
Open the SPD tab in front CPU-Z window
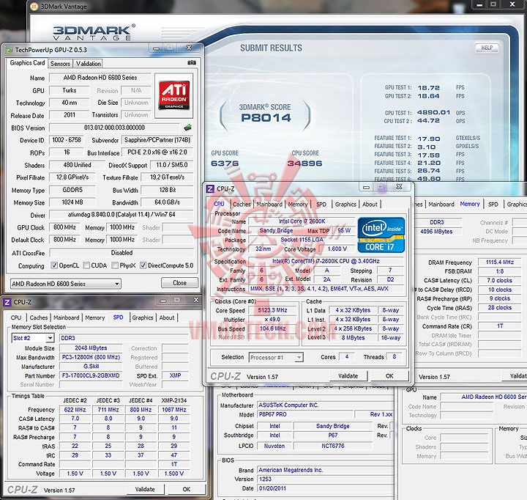pos(321,205)
